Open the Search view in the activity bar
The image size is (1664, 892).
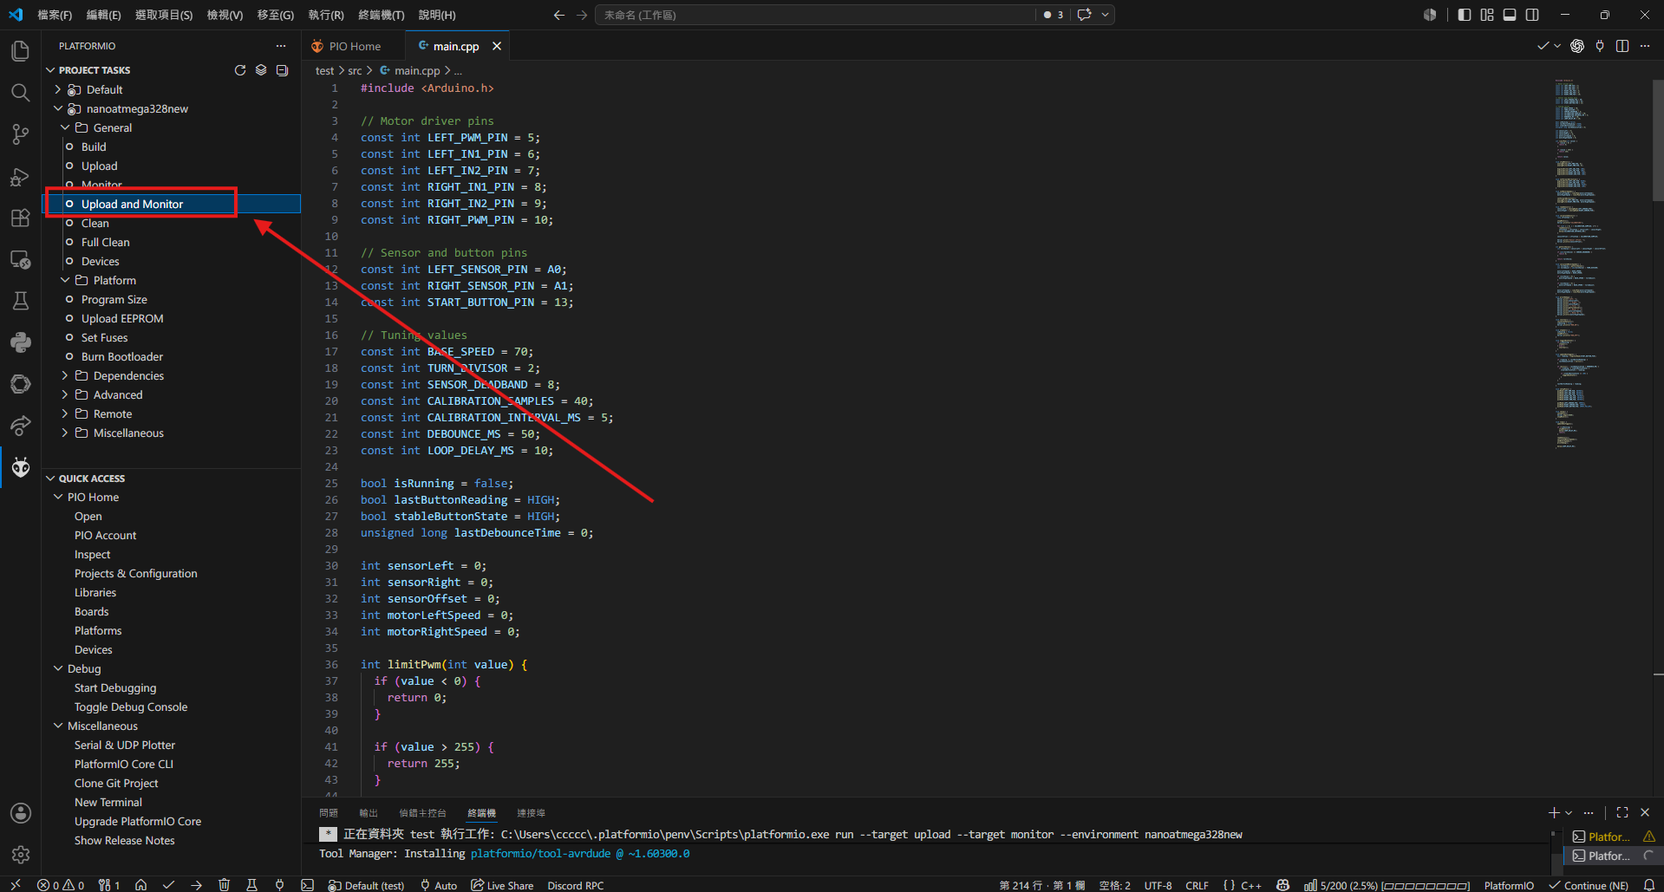(x=20, y=93)
